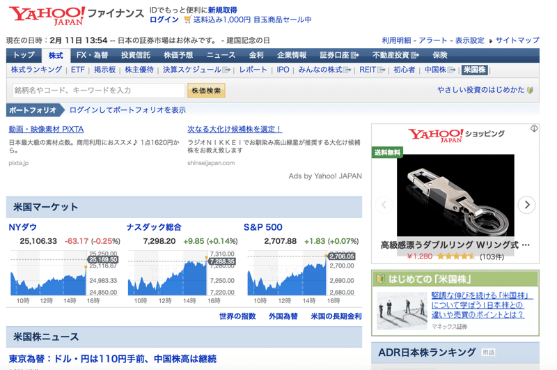Open the 世界の指数 link
The image size is (557, 370).
(237, 316)
